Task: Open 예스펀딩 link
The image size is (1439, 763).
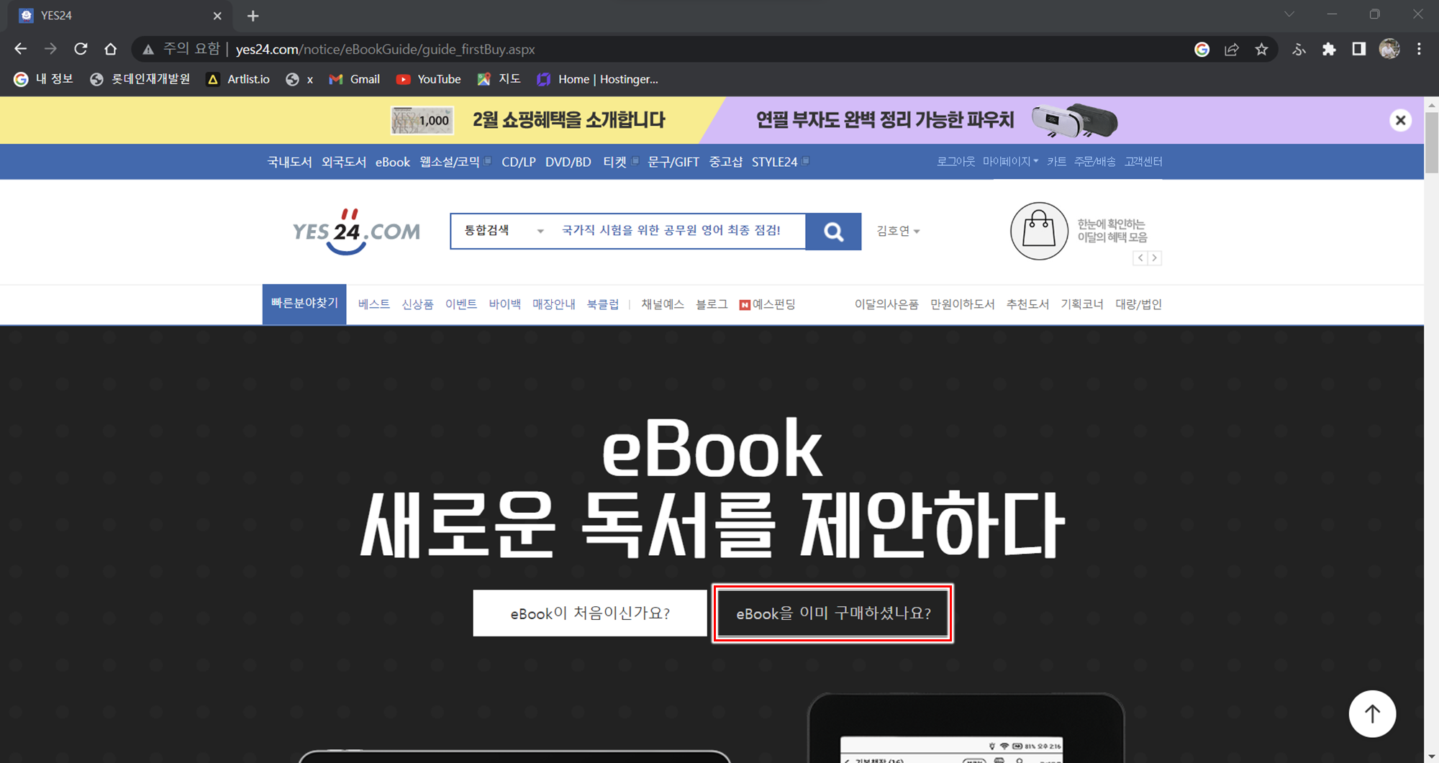Action: pos(768,304)
